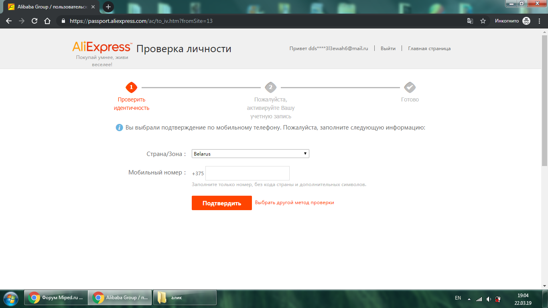Reload the page with refresh icon

pyautogui.click(x=35, y=21)
